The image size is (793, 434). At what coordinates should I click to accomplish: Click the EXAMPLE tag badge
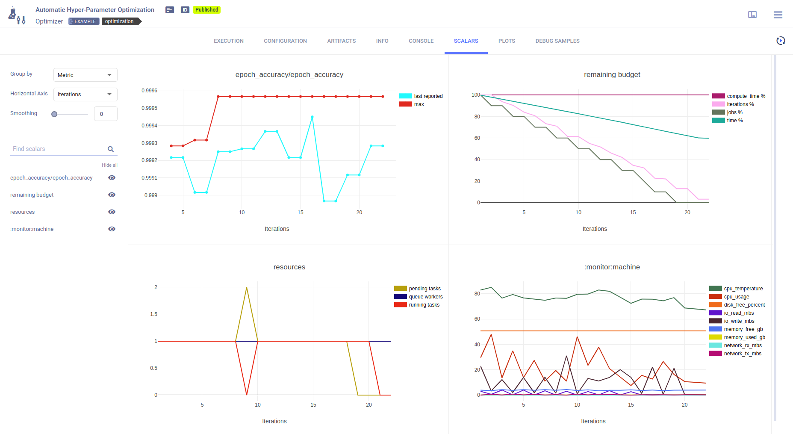point(84,21)
